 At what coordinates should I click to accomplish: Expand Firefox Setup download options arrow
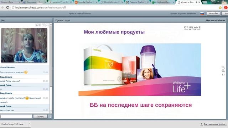click(30, 124)
